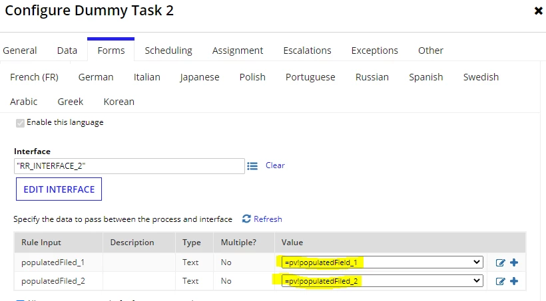Image resolution: width=546 pixels, height=301 pixels.
Task: Toggle Enable this language checkbox
Action: coord(20,123)
